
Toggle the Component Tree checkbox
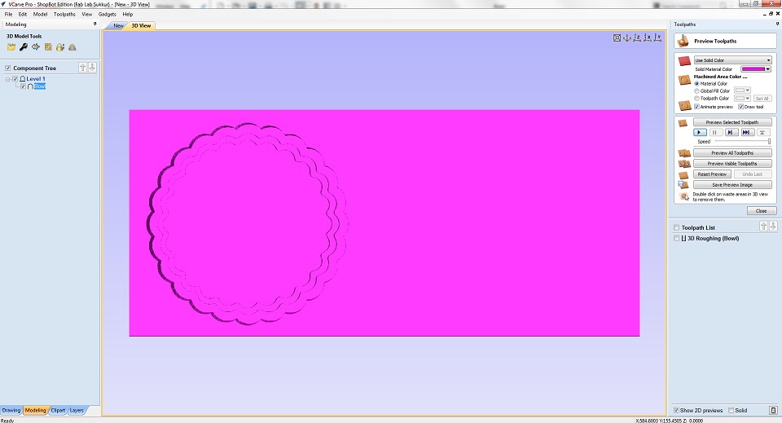point(8,68)
